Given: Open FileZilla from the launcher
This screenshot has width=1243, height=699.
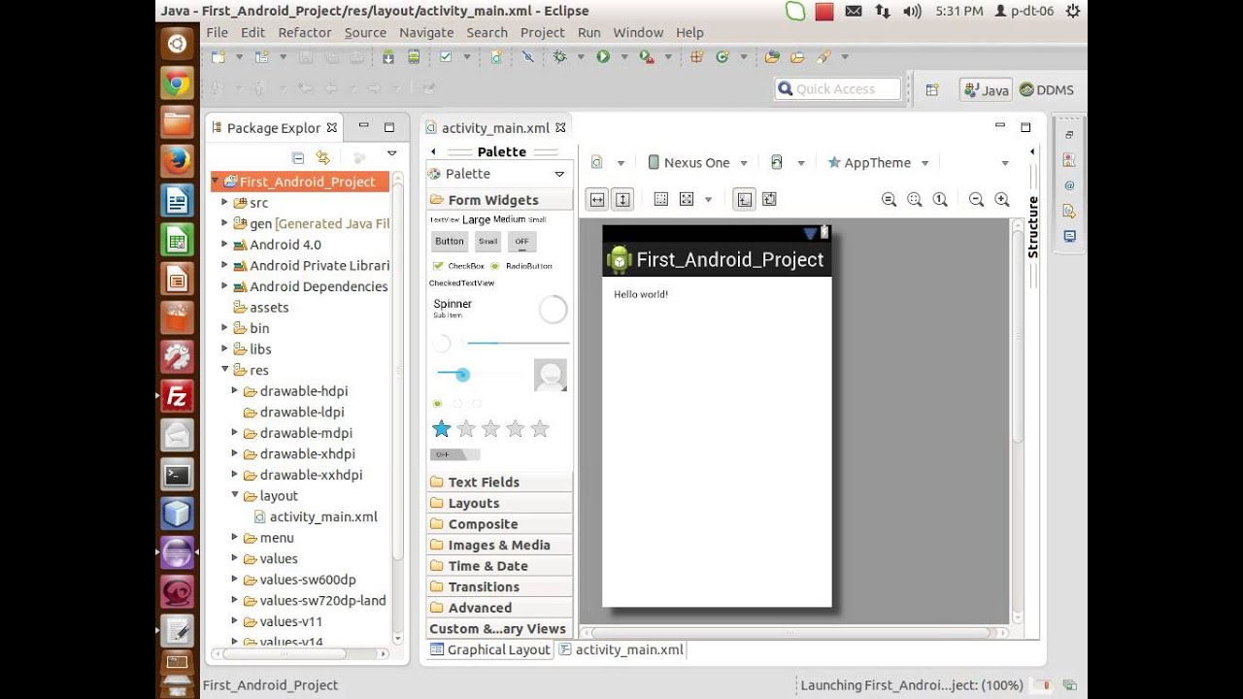Looking at the screenshot, I should (177, 396).
